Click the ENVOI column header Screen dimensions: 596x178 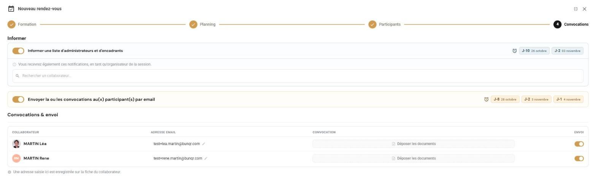[x=579, y=132]
